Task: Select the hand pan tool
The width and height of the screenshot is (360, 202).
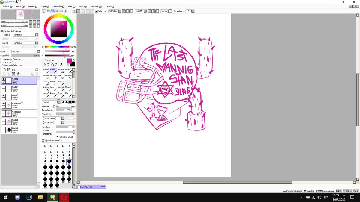Action: pyautogui.click(x=57, y=65)
